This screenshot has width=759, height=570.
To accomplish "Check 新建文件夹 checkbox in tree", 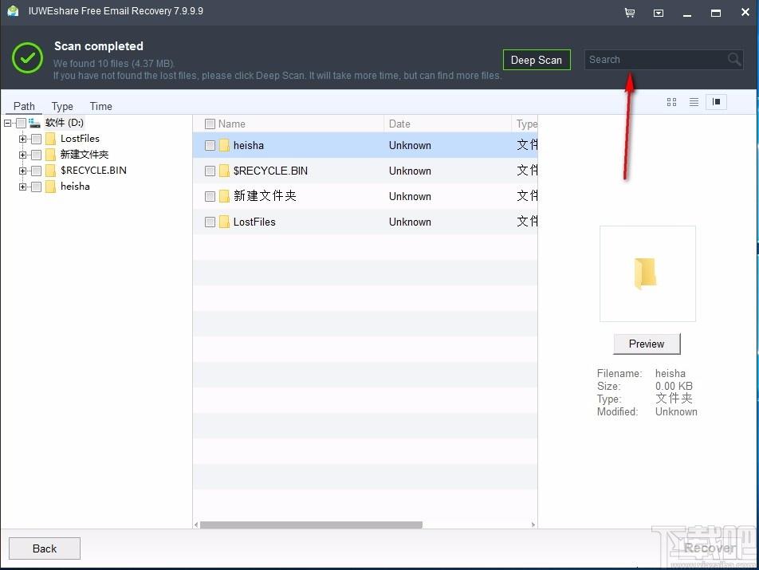I will pos(37,155).
